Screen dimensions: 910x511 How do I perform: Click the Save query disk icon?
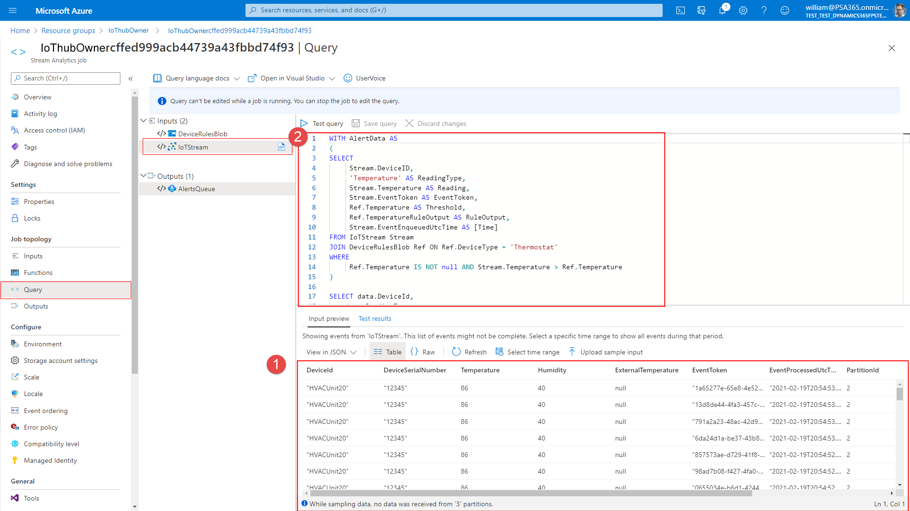(355, 123)
